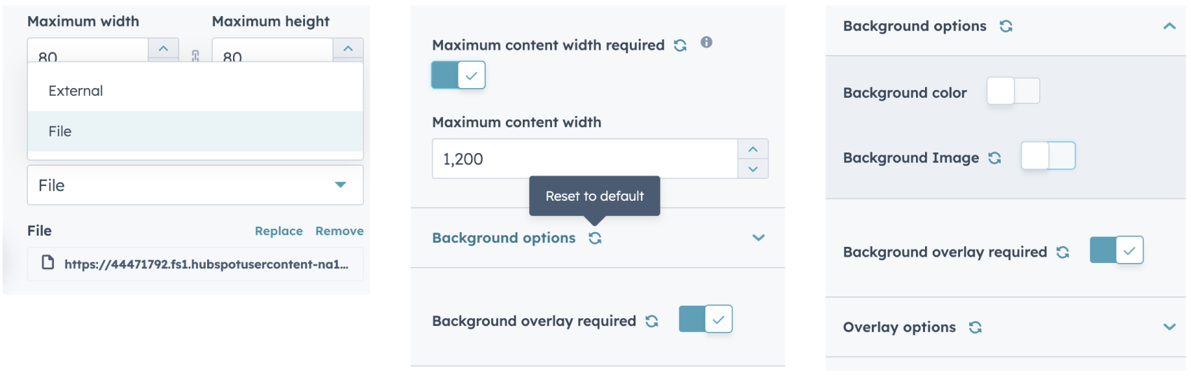Reset Background overlay required in the middle panel
Image resolution: width=1191 pixels, height=379 pixels.
pyautogui.click(x=652, y=321)
